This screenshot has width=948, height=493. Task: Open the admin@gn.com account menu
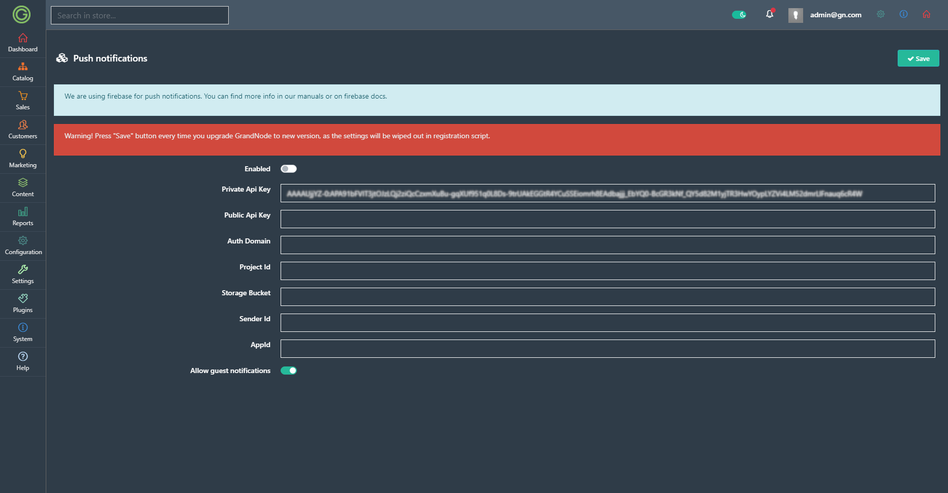tap(836, 15)
